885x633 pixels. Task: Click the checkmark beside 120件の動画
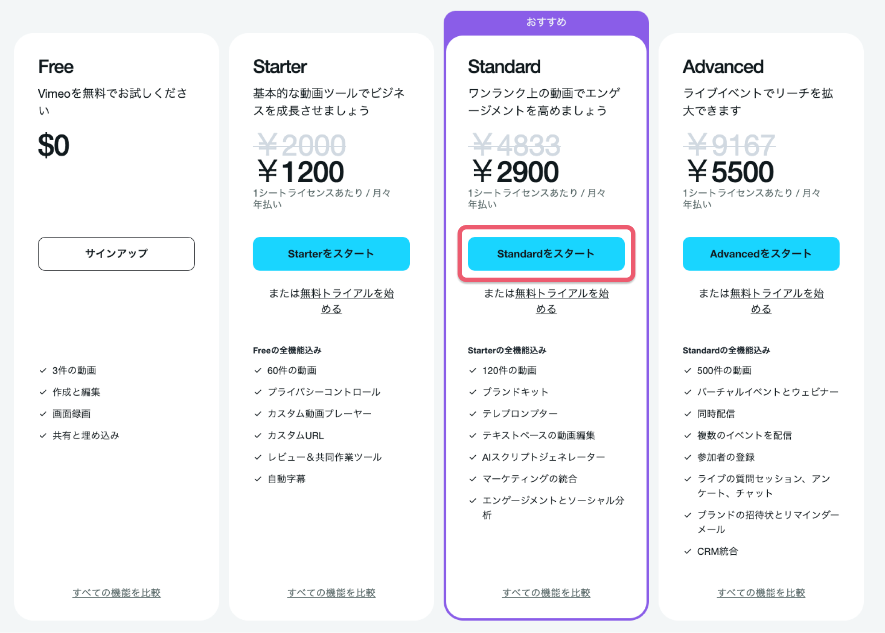(473, 370)
